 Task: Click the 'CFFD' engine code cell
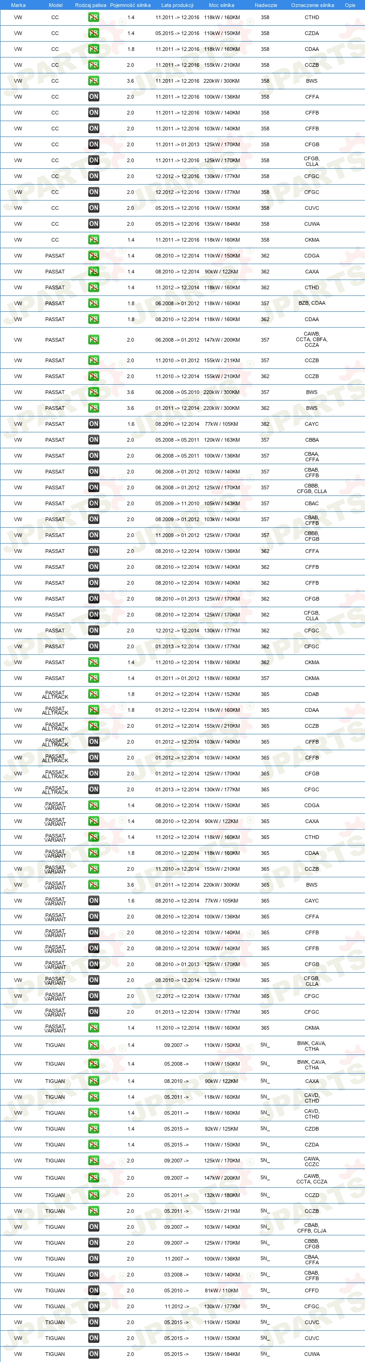coord(312,1290)
